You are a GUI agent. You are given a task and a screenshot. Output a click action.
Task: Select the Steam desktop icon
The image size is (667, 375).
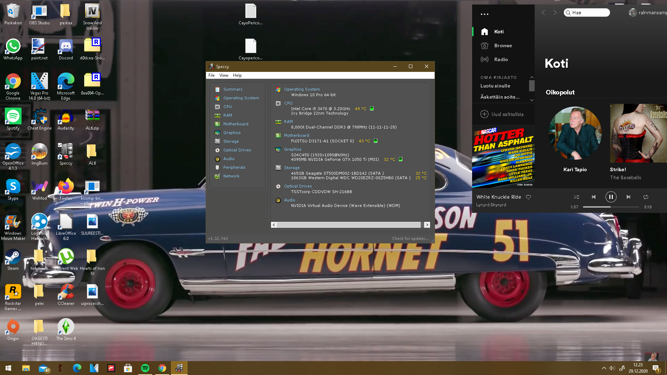click(13, 259)
